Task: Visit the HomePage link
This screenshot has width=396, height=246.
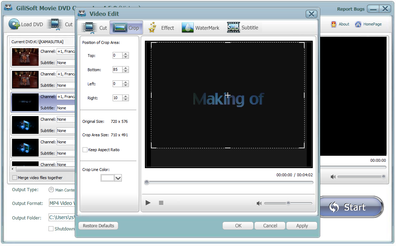Action: (369, 24)
